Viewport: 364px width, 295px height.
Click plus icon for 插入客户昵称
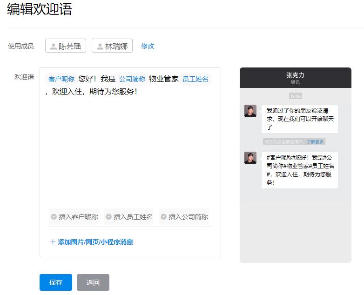(54, 217)
